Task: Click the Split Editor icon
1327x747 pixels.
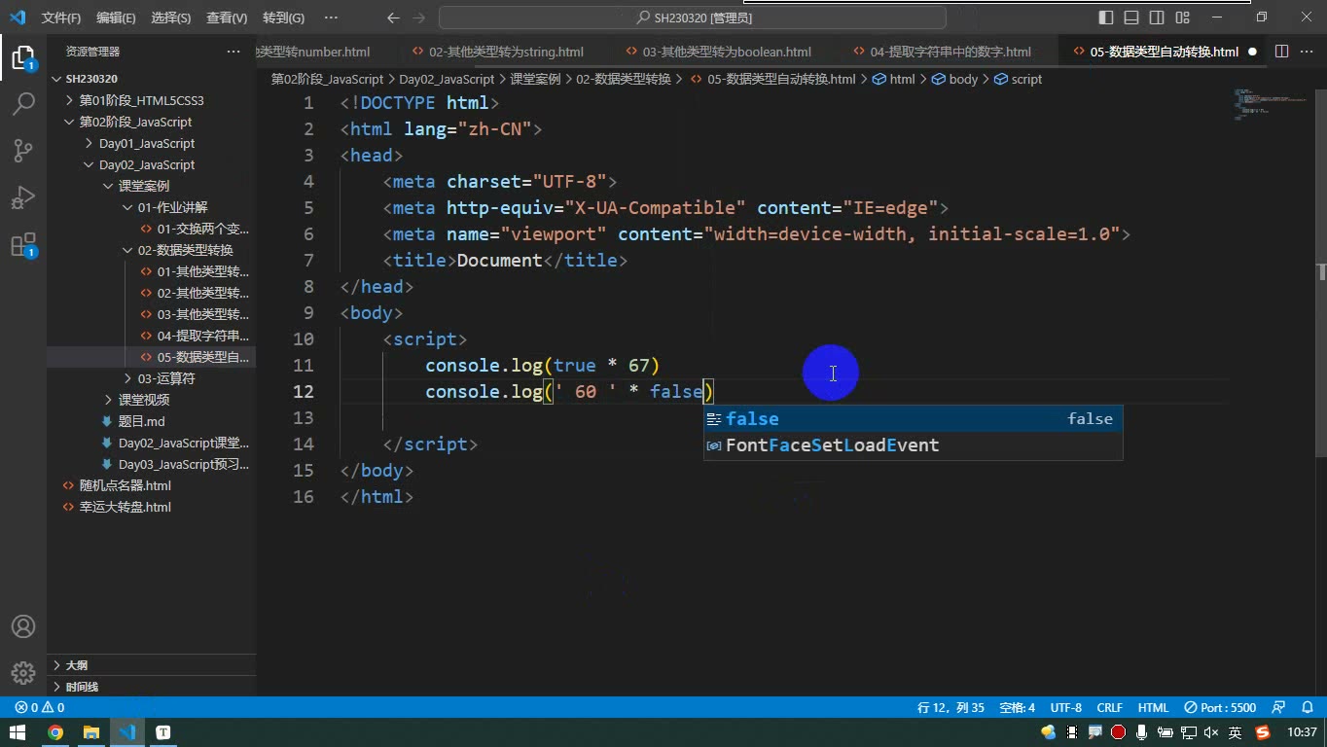Action: [x=1281, y=52]
